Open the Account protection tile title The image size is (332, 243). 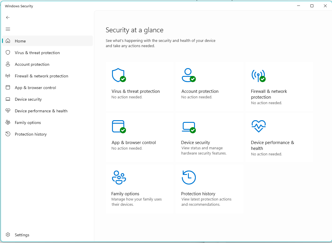point(200,91)
